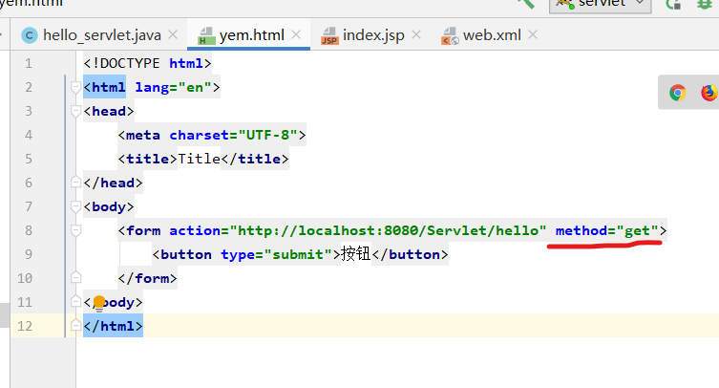Image resolution: width=719 pixels, height=388 pixels.
Task: Click the yem.html file type icon
Action: coord(206,35)
